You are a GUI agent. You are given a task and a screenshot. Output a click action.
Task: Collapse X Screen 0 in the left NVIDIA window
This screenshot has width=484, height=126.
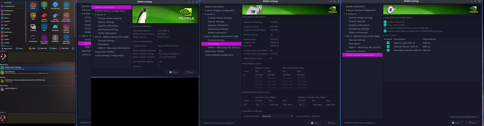93,15
